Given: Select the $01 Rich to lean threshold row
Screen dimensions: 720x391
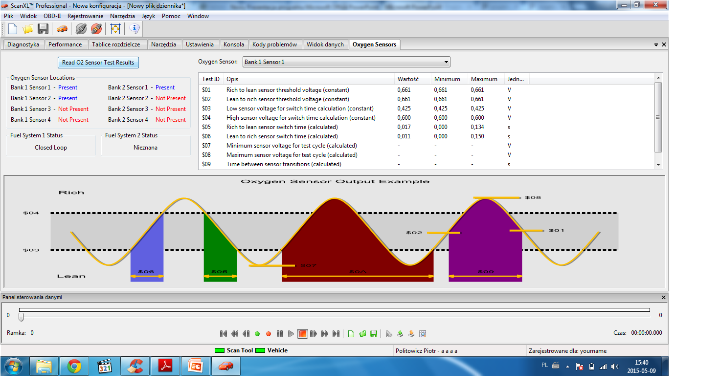Looking at the screenshot, I should coord(364,90).
